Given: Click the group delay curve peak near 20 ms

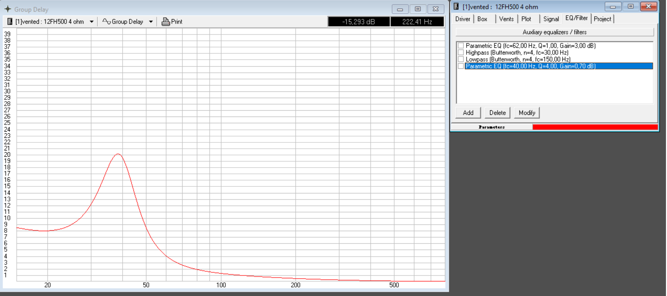Looking at the screenshot, I should [118, 154].
